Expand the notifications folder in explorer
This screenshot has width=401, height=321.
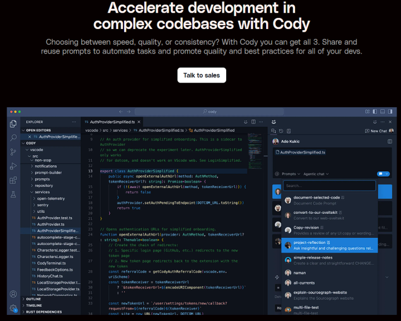46,166
